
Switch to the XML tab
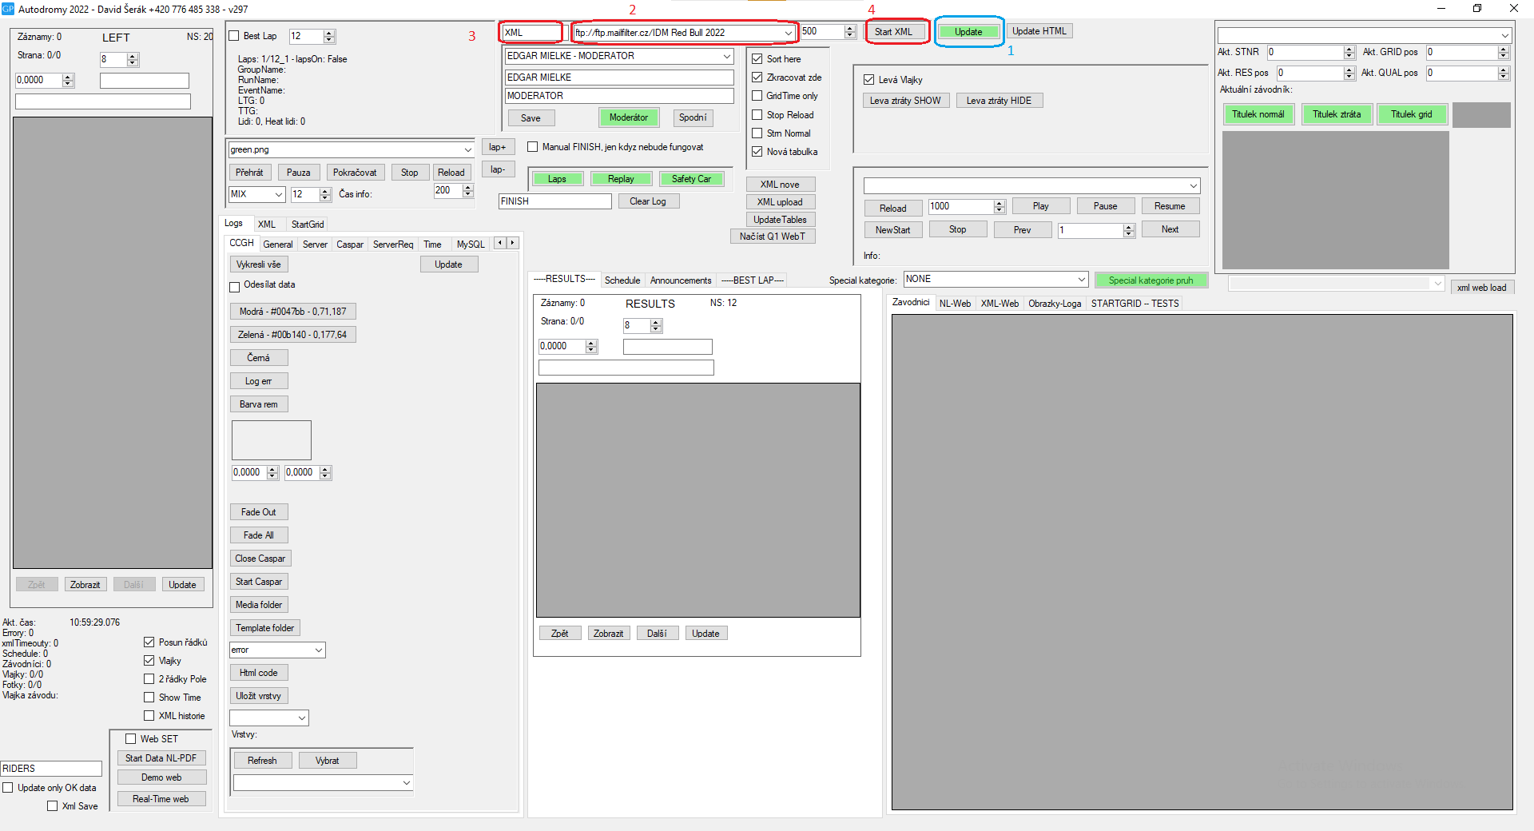coord(267,225)
